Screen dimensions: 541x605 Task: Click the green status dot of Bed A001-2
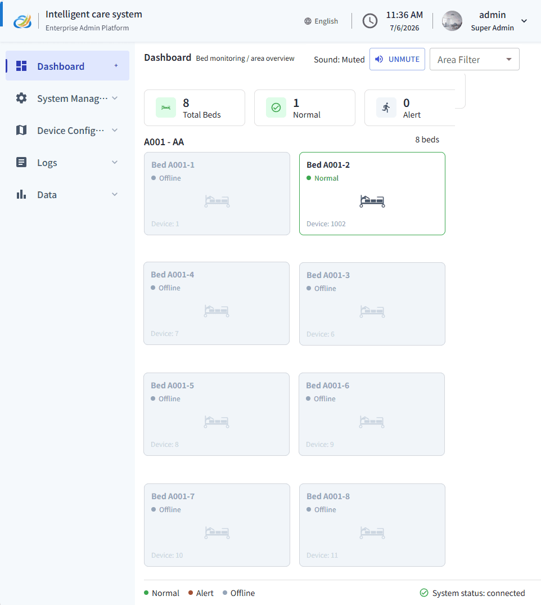tap(309, 178)
